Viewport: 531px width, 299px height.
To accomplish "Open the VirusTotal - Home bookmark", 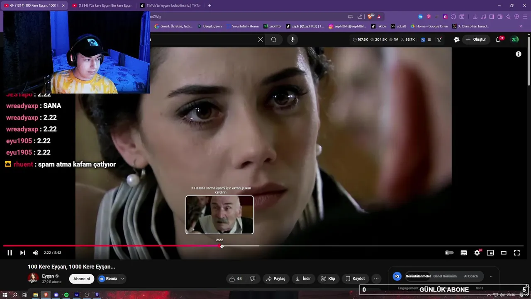I will (242, 26).
